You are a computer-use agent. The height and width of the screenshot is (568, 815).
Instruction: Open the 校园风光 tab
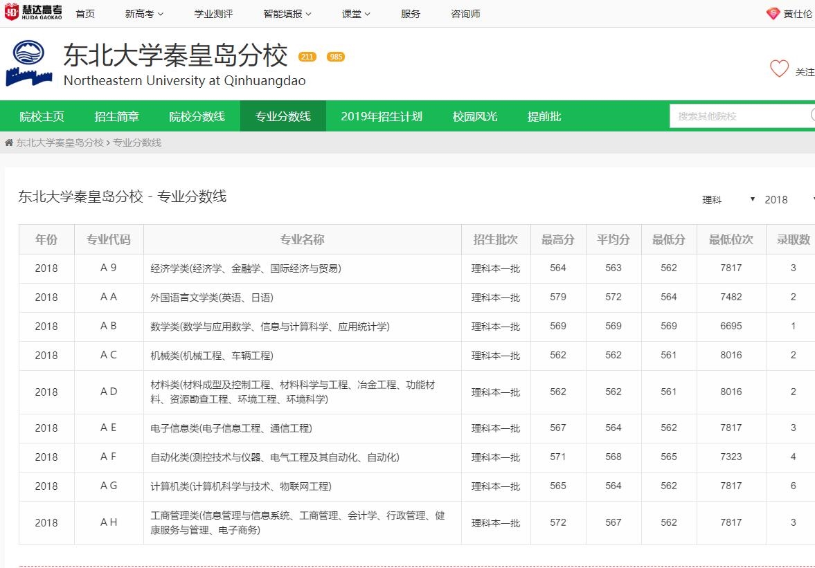pyautogui.click(x=475, y=116)
